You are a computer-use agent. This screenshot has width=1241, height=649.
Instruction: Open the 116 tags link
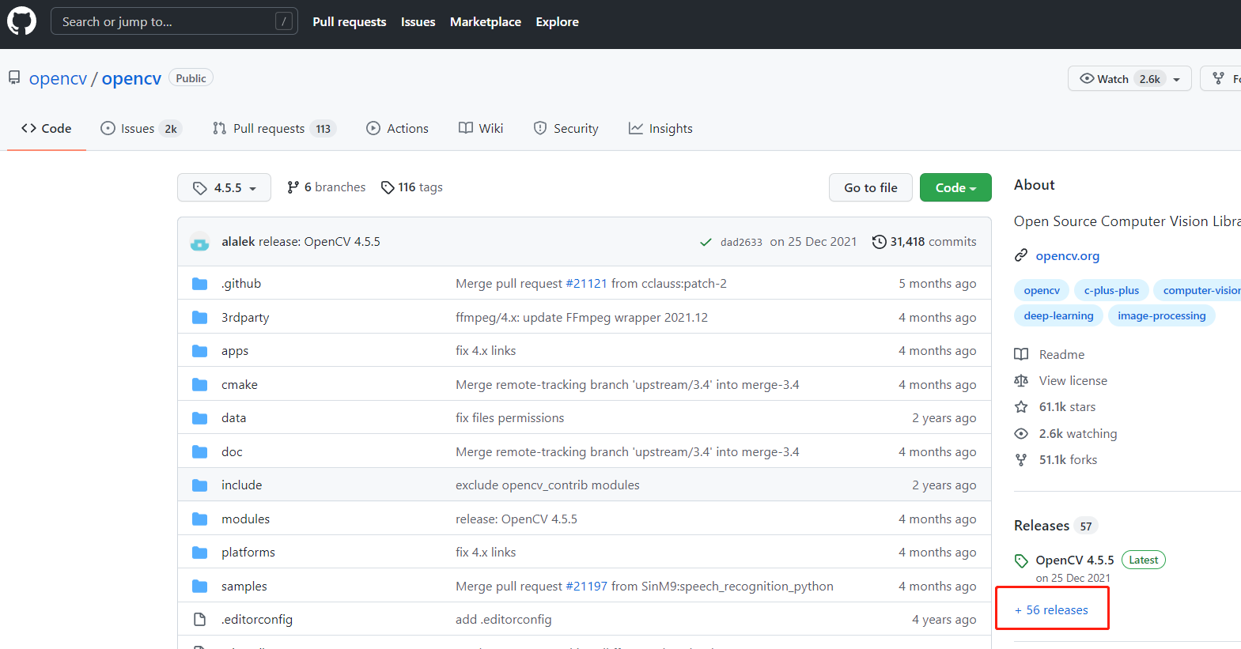[411, 187]
